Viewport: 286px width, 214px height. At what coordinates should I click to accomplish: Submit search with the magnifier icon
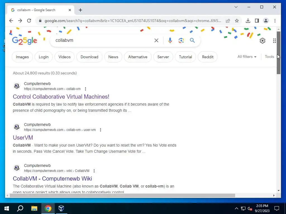point(192,40)
